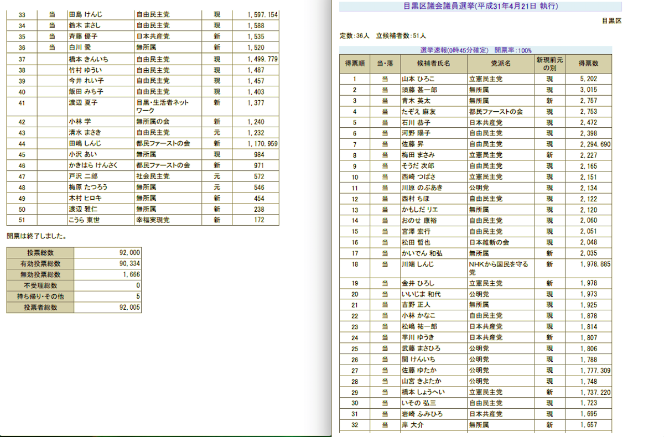
Task: Click the 持ち帰り・その他 label
Action: (x=40, y=297)
